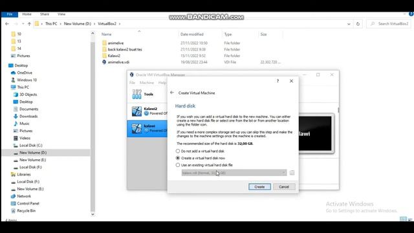This screenshot has width=414, height=233.
Task: Open recent locations dropdown arrow
Action: 23,24
